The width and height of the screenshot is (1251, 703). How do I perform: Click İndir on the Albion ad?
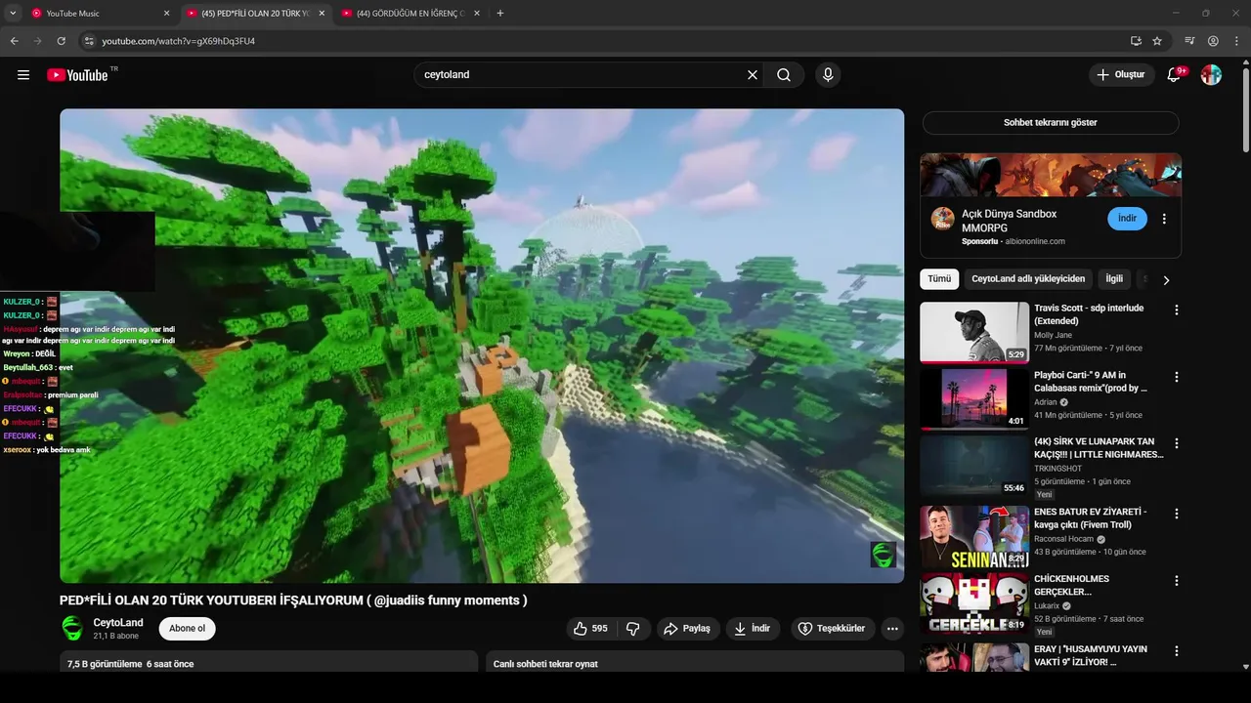tap(1127, 219)
